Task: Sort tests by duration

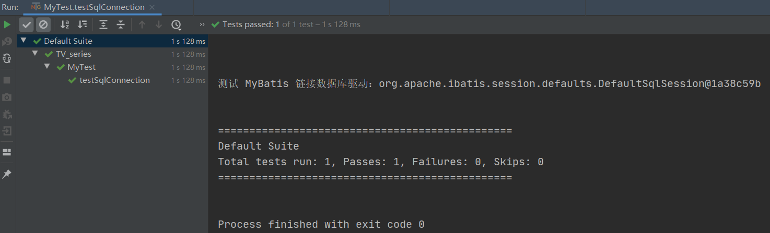Action: [82, 24]
